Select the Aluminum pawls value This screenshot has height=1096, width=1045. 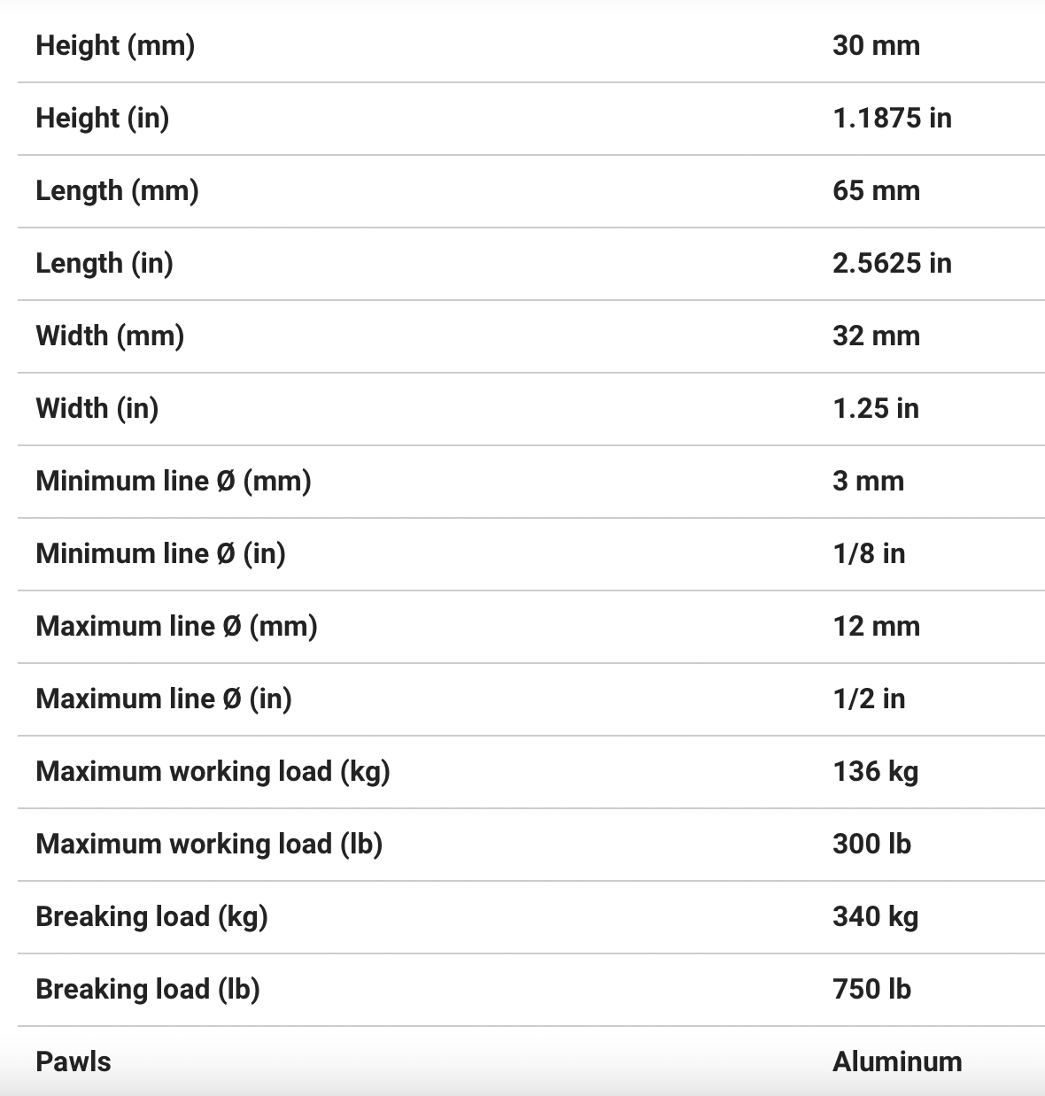pos(897,1061)
